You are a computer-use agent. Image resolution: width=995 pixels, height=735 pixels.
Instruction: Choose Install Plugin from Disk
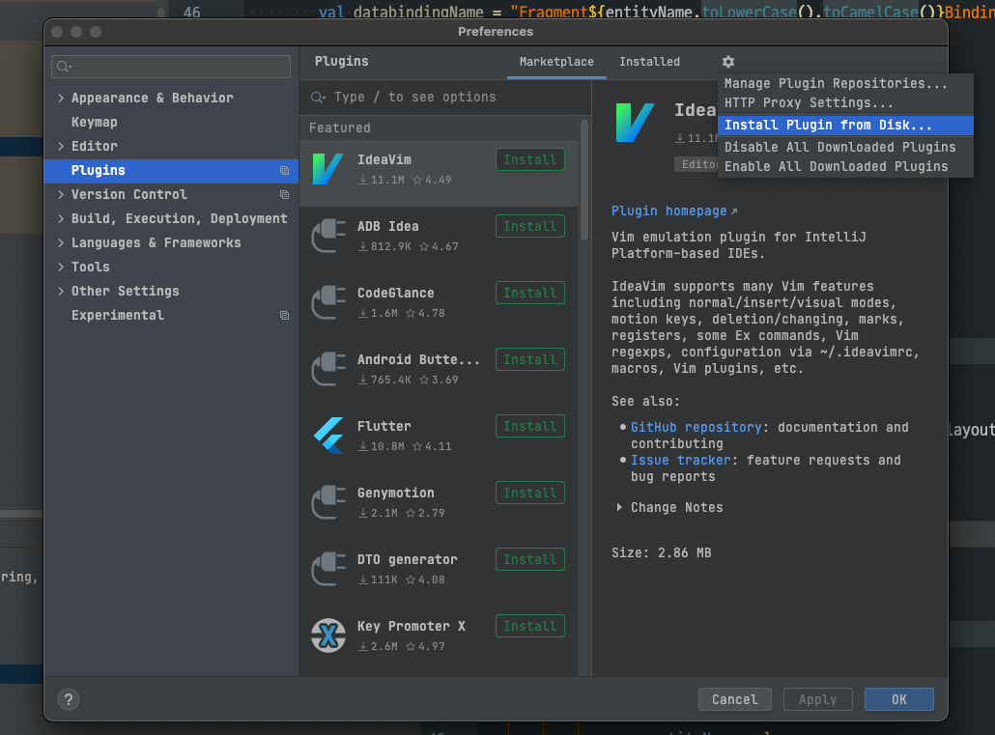tap(845, 125)
